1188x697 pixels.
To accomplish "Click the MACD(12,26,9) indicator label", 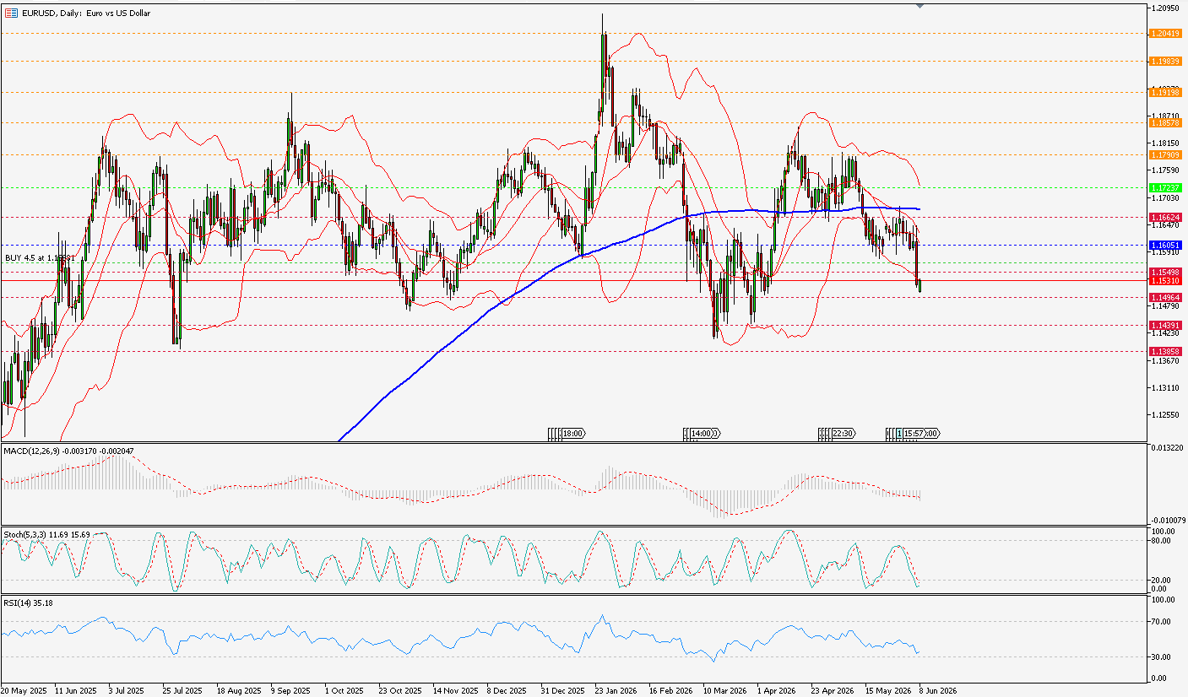I will [68, 451].
